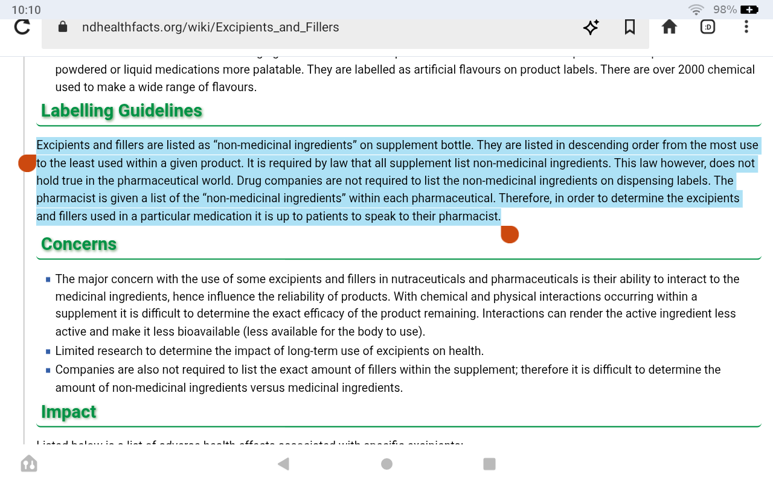The image size is (773, 483).
Task: Tap the right text selection handle
Action: click(x=510, y=234)
